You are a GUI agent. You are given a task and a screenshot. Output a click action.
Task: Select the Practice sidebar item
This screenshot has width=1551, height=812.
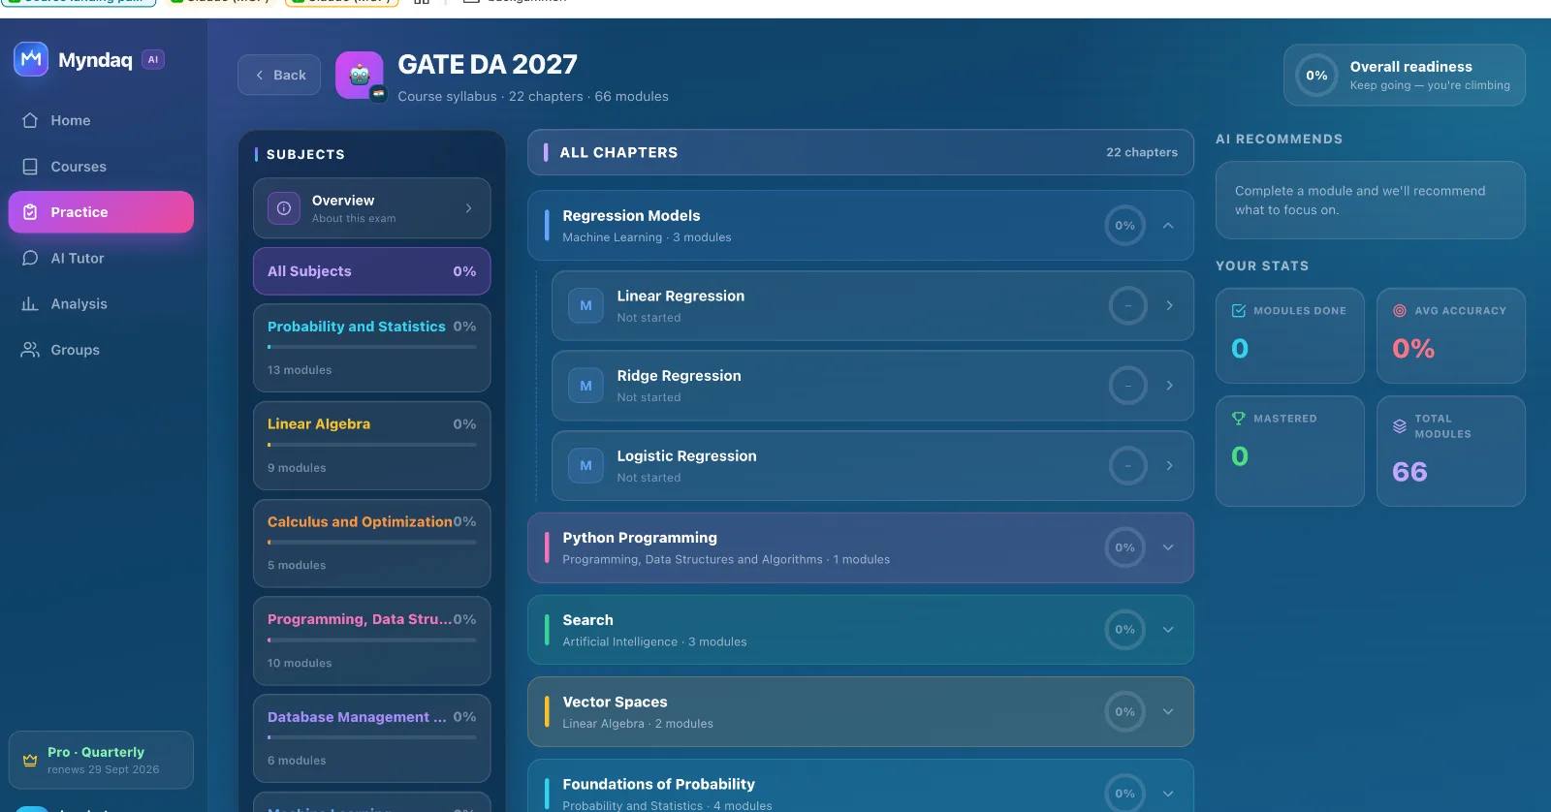101,212
